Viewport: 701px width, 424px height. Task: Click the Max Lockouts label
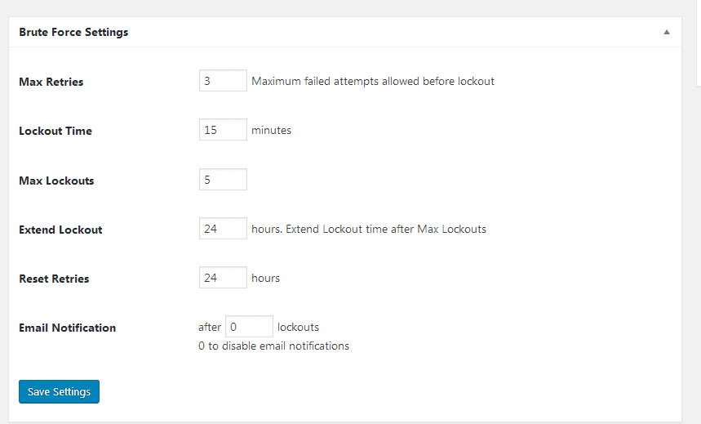[56, 181]
